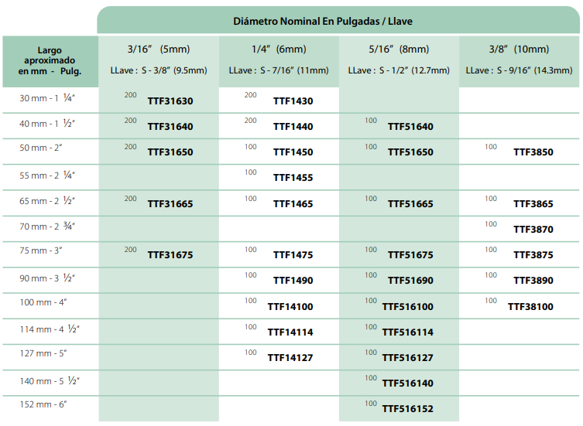Select the TTF1430 product code

pos(293,101)
